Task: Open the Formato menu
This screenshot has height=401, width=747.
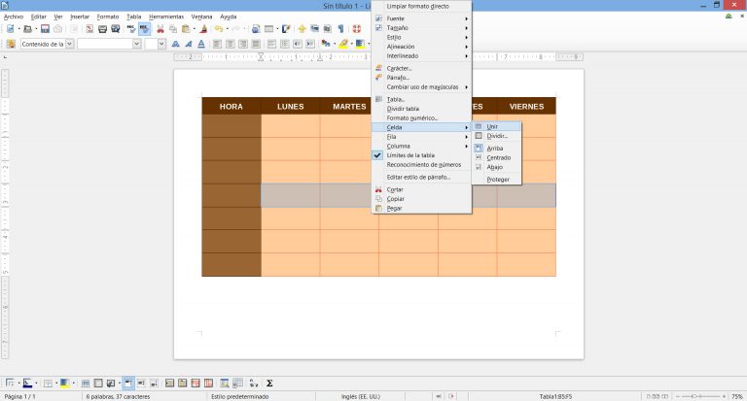Action: (108, 17)
